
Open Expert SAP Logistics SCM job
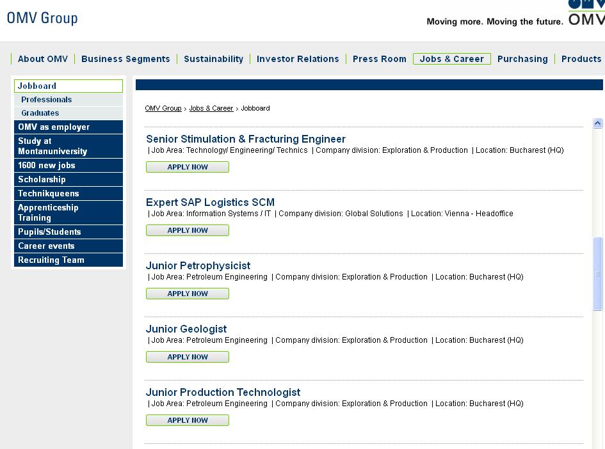(210, 202)
